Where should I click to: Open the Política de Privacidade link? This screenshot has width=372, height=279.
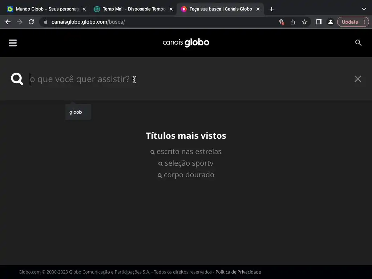pyautogui.click(x=238, y=272)
